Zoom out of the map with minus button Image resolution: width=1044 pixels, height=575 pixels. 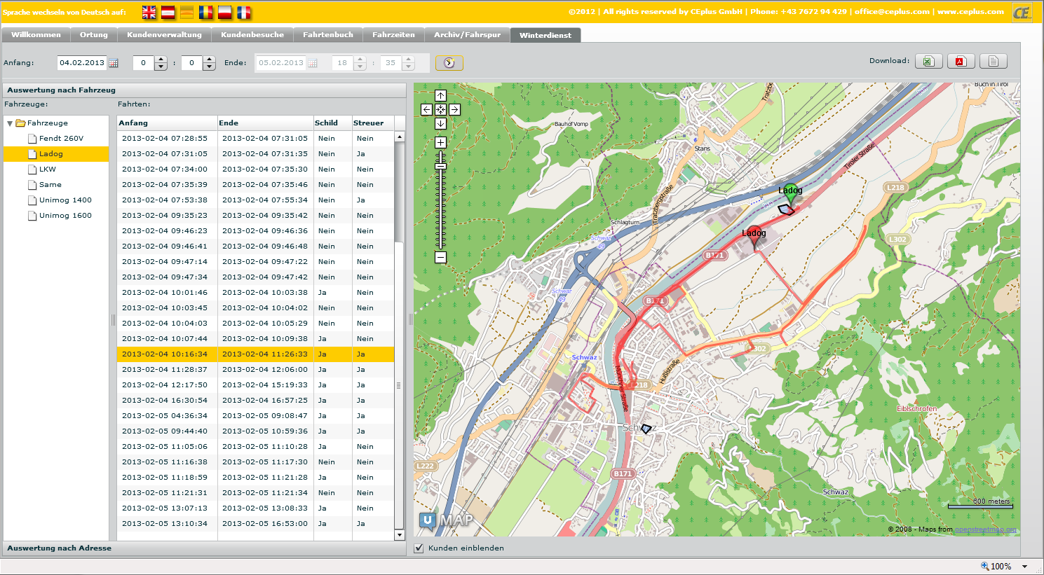(x=440, y=258)
